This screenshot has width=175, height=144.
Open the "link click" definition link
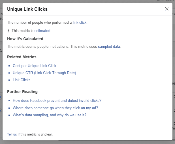point(80,23)
